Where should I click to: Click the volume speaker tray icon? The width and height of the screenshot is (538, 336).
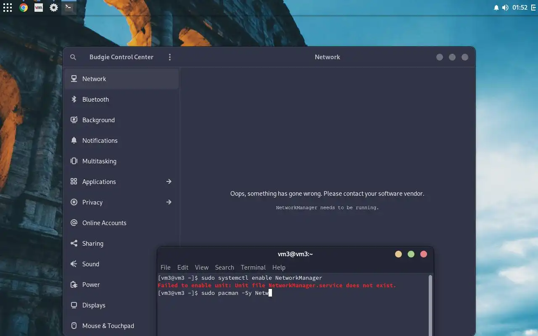pos(505,8)
